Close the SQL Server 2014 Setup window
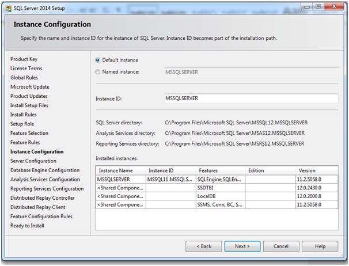This screenshot has width=349, height=266. [334, 7]
